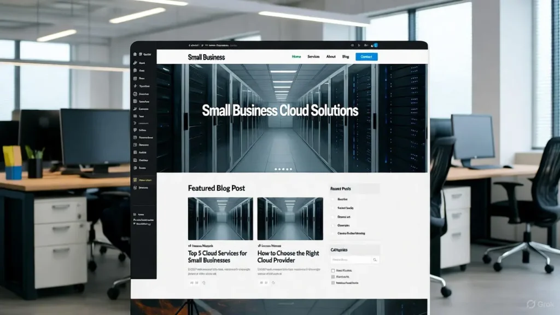Image resolution: width=560 pixels, height=315 pixels.
Task: Click the topmost dashboard icon in the dark left sidebar
Action: tap(134, 54)
